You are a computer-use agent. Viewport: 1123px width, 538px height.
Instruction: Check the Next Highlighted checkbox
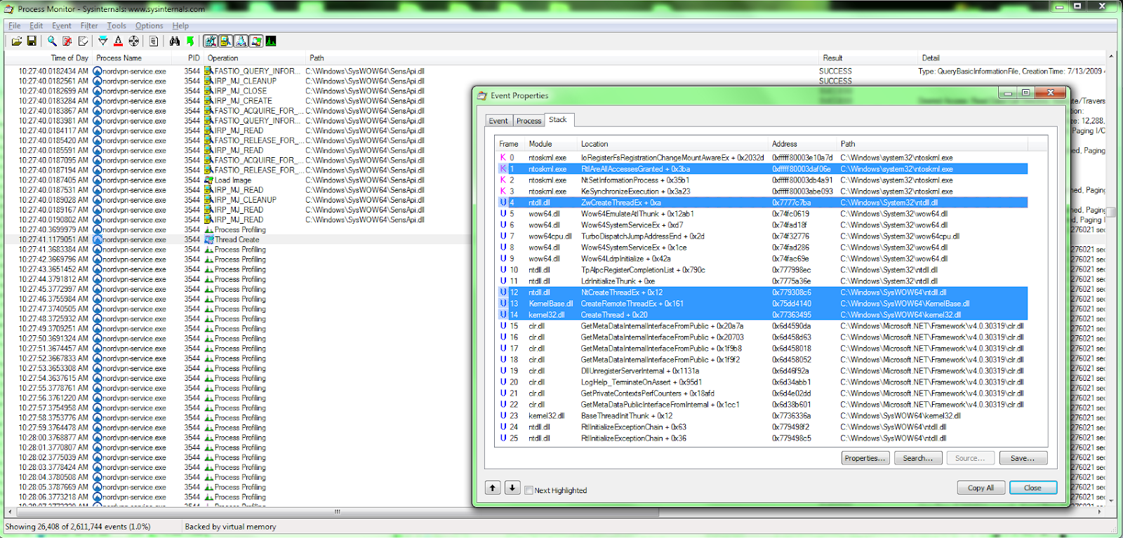(x=529, y=490)
